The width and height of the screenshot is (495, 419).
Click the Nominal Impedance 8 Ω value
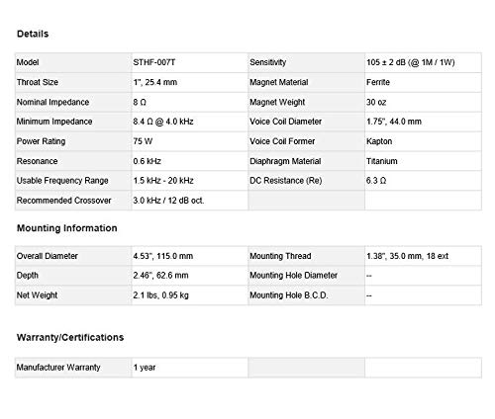pyautogui.click(x=140, y=102)
